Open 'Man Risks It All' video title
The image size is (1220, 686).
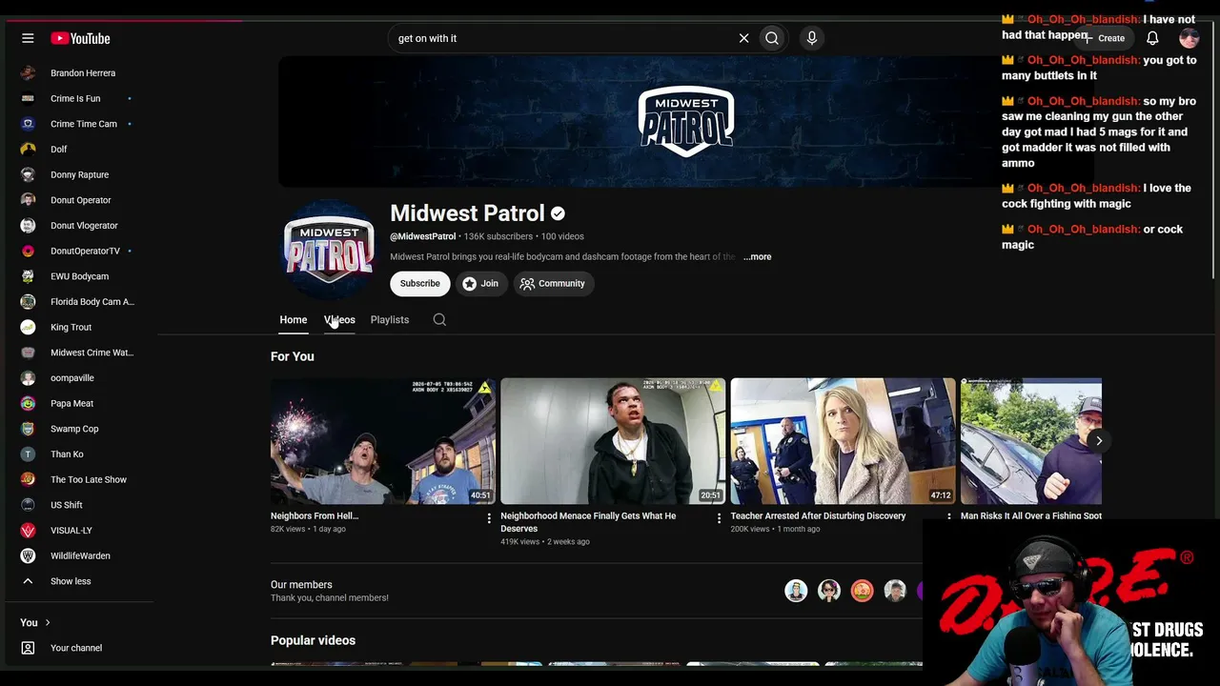pyautogui.click(x=1031, y=515)
